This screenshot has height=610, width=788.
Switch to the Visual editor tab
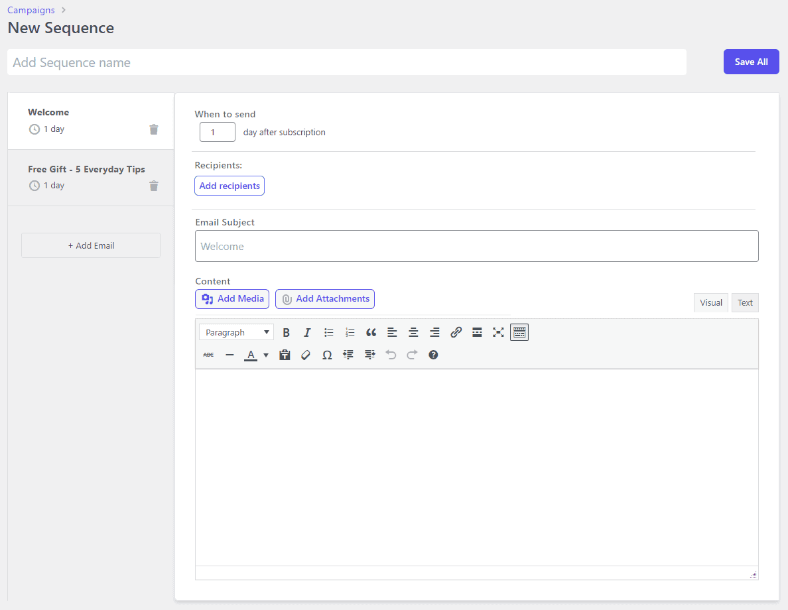[710, 303]
